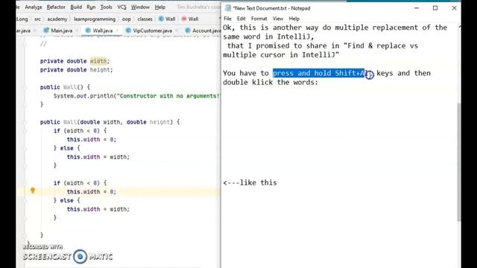Open Notepad's Help menu
Viewport: 477px width, 268px height.
click(294, 19)
